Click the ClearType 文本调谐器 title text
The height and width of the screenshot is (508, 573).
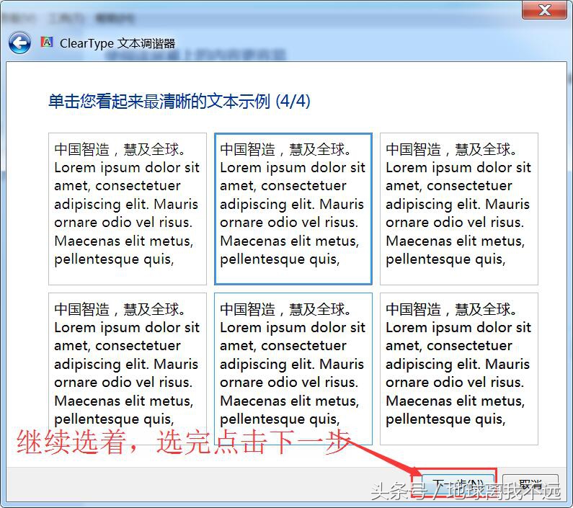[x=117, y=43]
